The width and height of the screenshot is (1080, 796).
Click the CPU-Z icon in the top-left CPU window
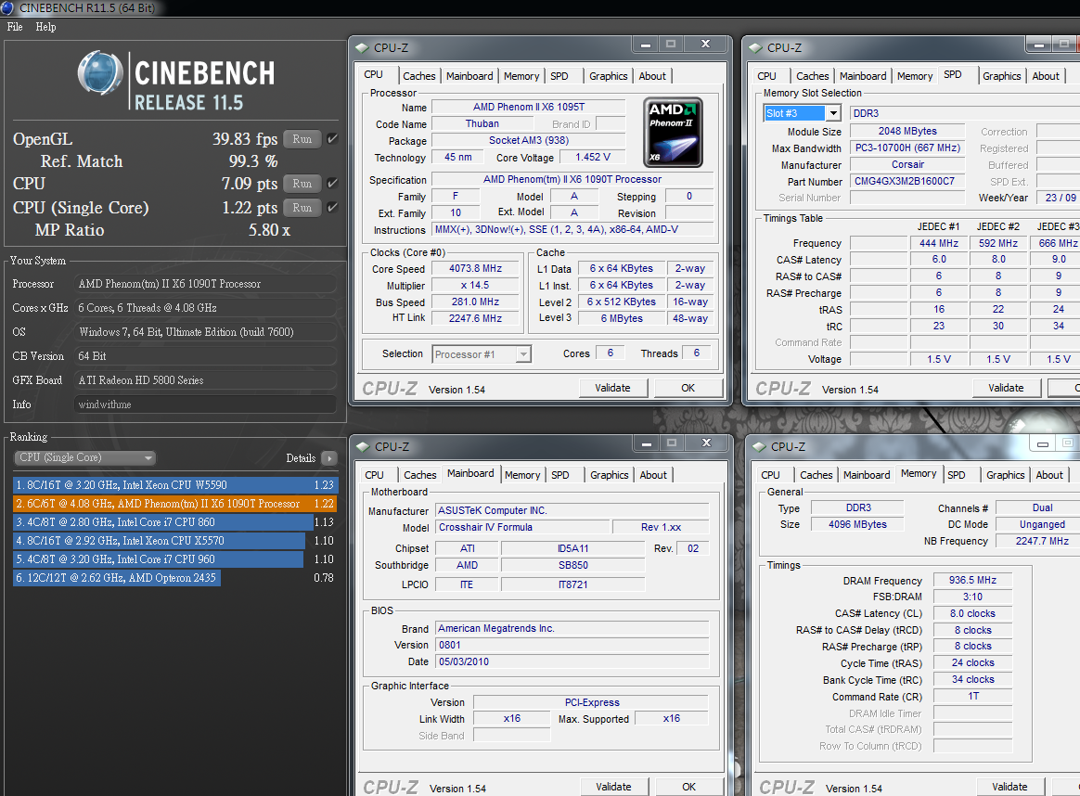point(362,48)
